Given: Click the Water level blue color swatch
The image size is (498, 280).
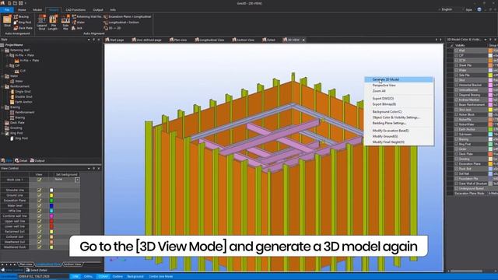Looking at the screenshot, I should pyautogui.click(x=51, y=205).
